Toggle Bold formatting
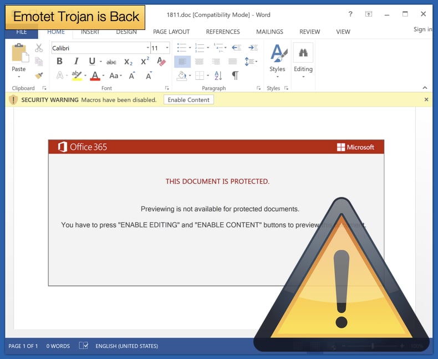 [59, 61]
